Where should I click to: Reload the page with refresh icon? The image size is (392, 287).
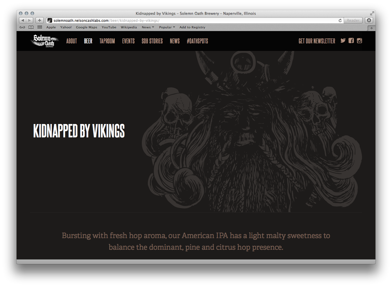[340, 20]
